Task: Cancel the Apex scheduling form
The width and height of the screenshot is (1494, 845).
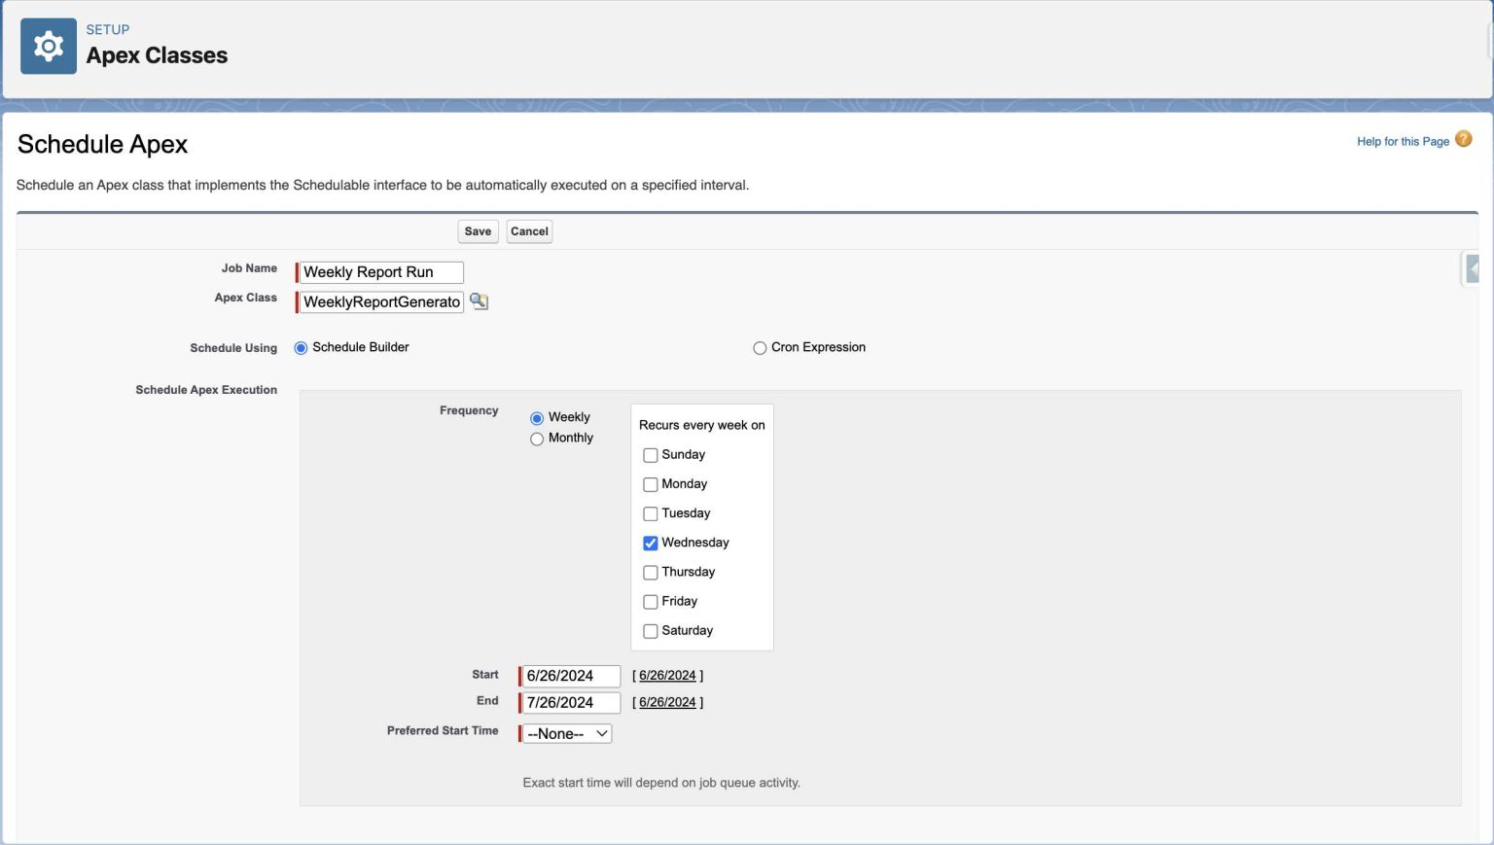Action: coord(529,231)
